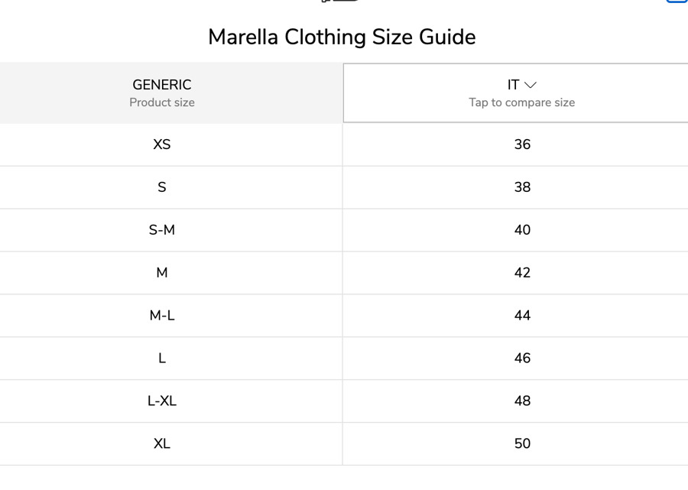This screenshot has width=688, height=490.
Task: Click the M-L generic size cell
Action: point(162,316)
